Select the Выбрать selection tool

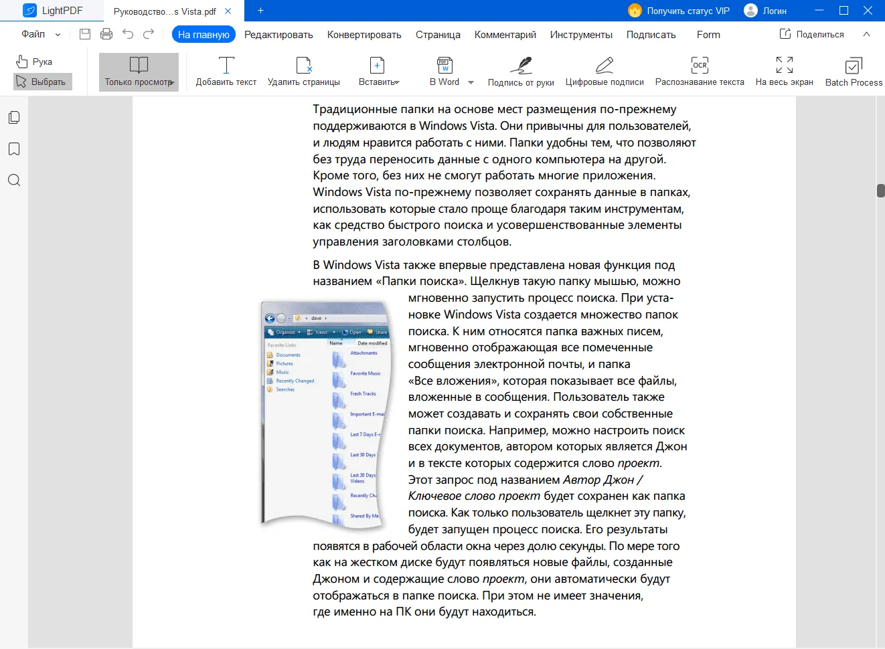coord(42,82)
